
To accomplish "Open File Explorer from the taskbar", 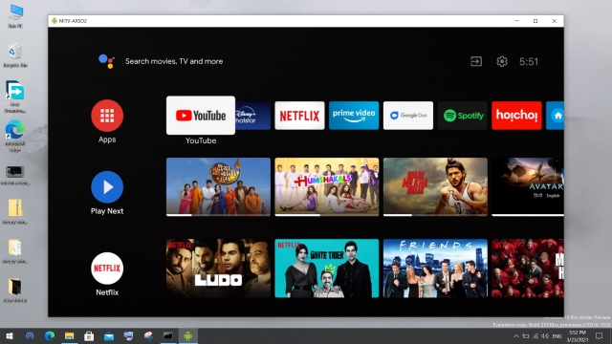I will tap(69, 335).
